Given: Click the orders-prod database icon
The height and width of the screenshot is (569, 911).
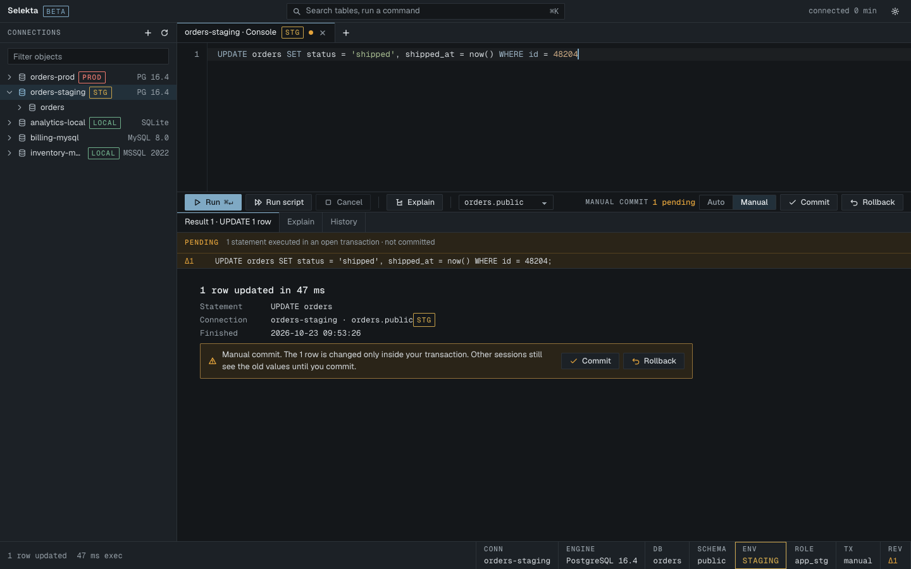Looking at the screenshot, I should coord(22,77).
